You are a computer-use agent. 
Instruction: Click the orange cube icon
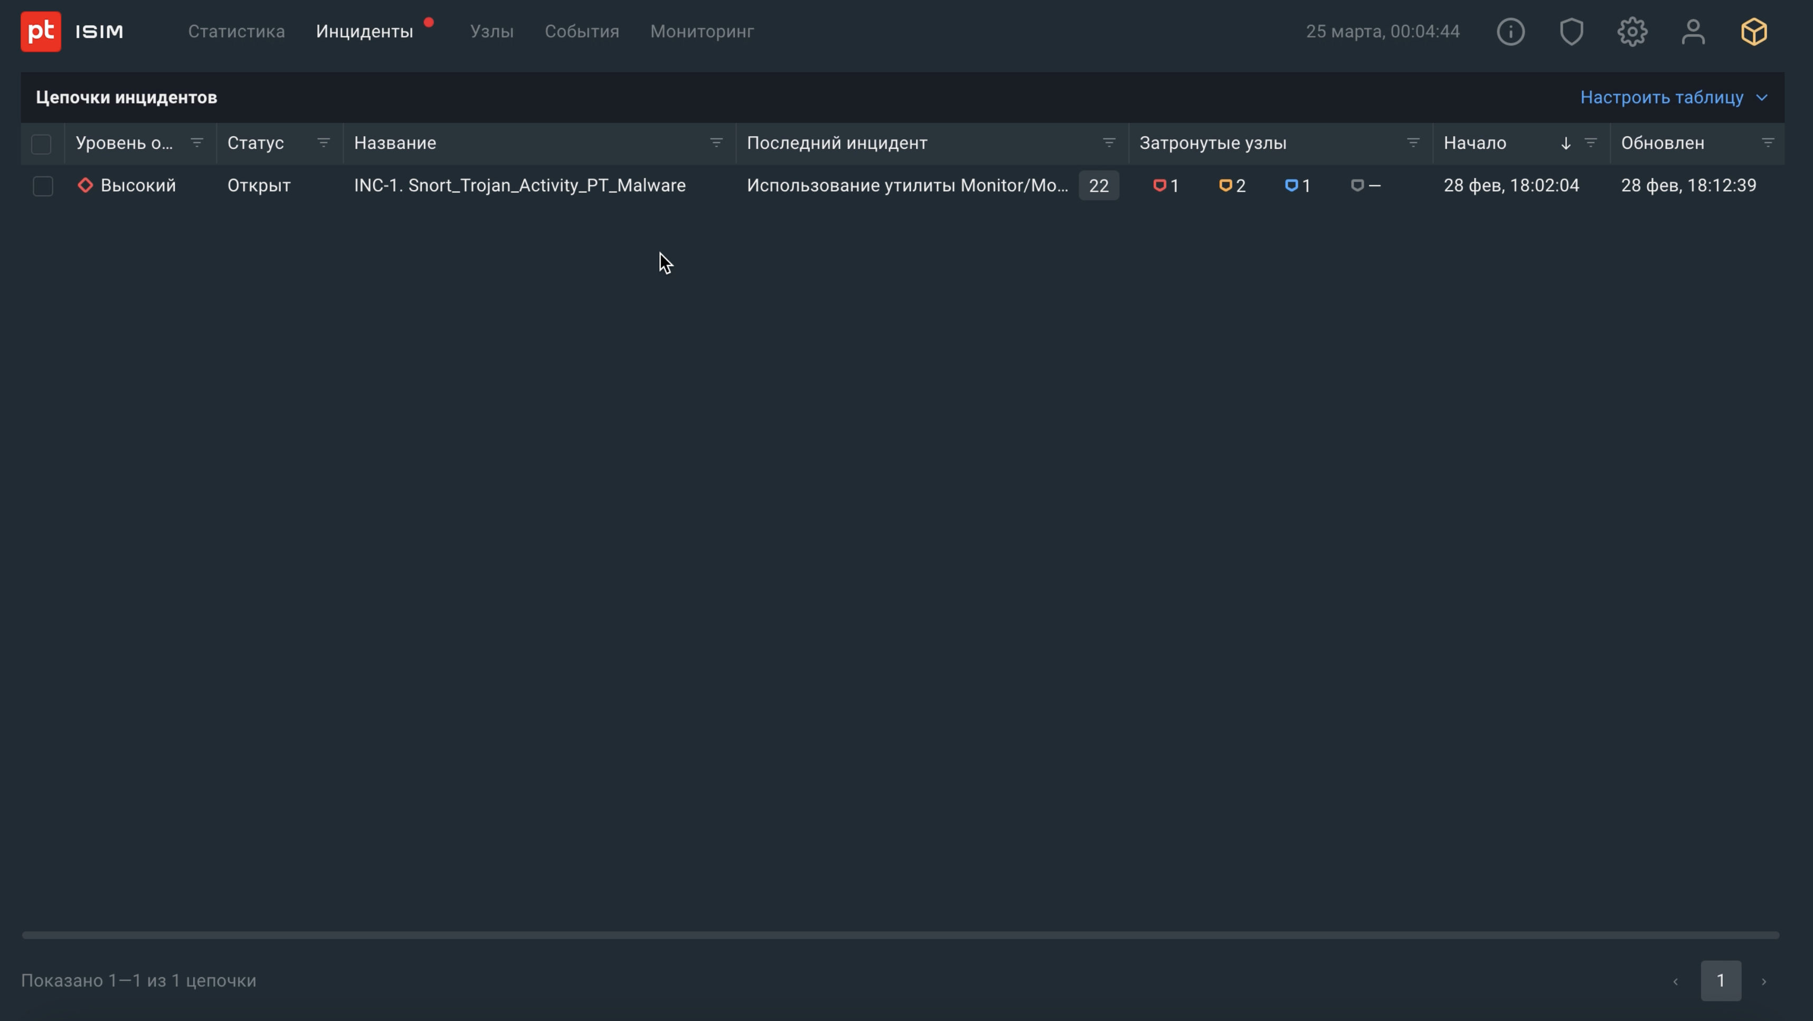click(1754, 32)
